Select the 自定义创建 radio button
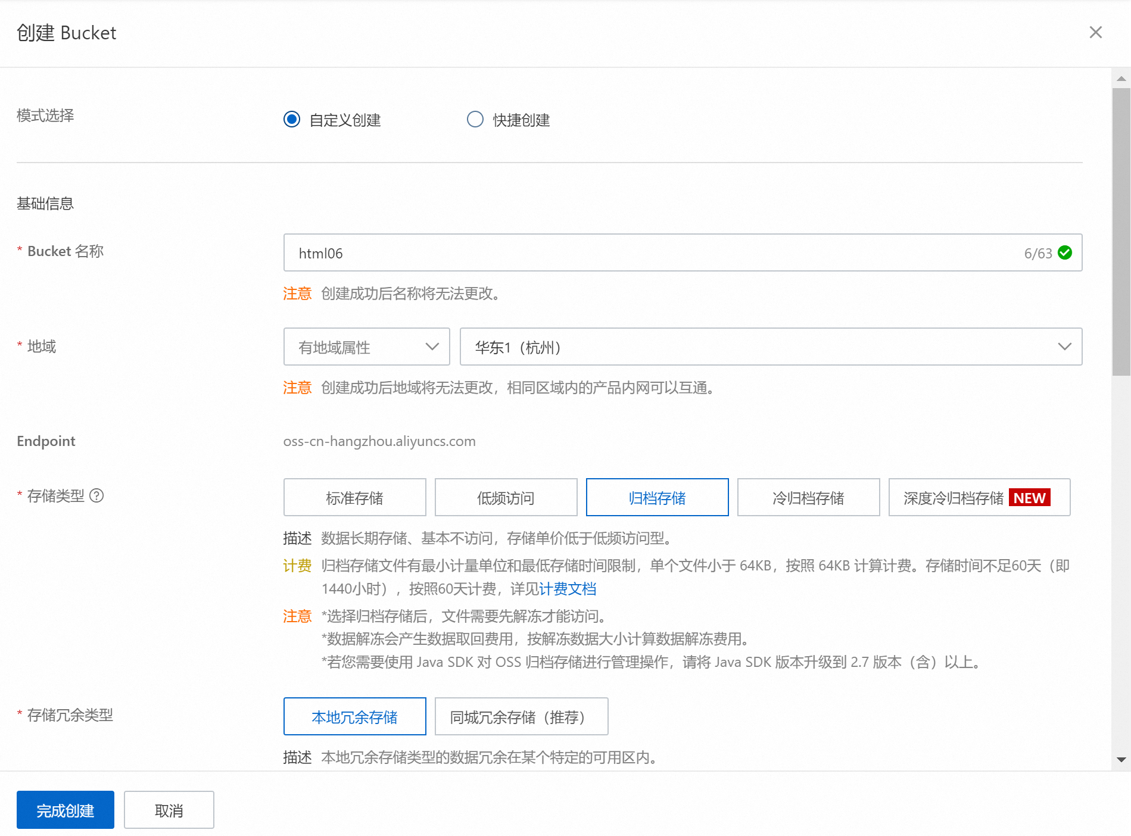 [x=292, y=120]
